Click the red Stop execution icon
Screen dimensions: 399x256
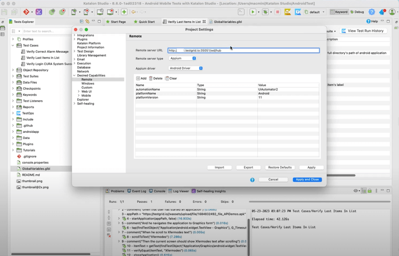coord(278,12)
